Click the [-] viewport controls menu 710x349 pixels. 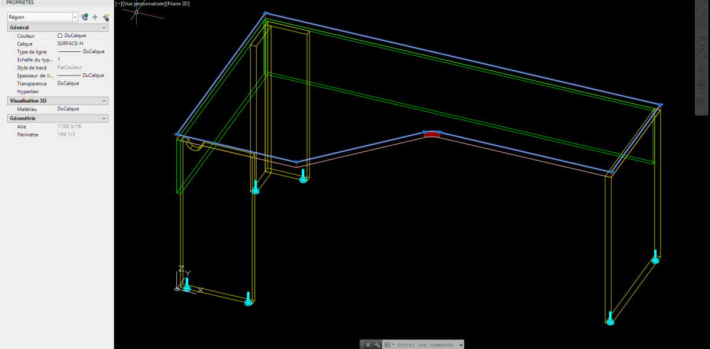[118, 4]
